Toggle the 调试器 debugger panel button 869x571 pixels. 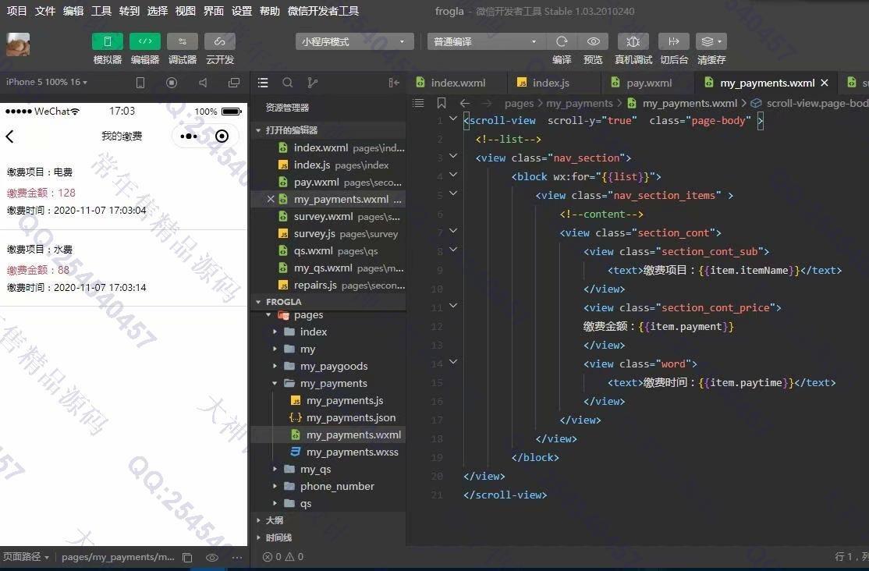(x=183, y=41)
